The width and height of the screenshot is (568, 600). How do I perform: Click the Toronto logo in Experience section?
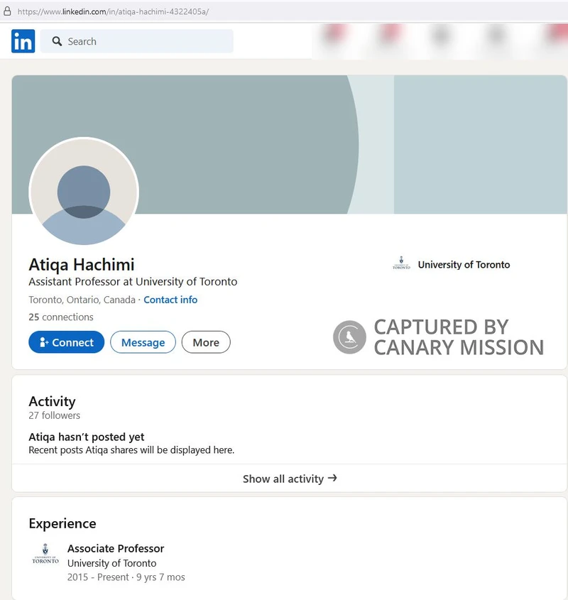pos(45,554)
